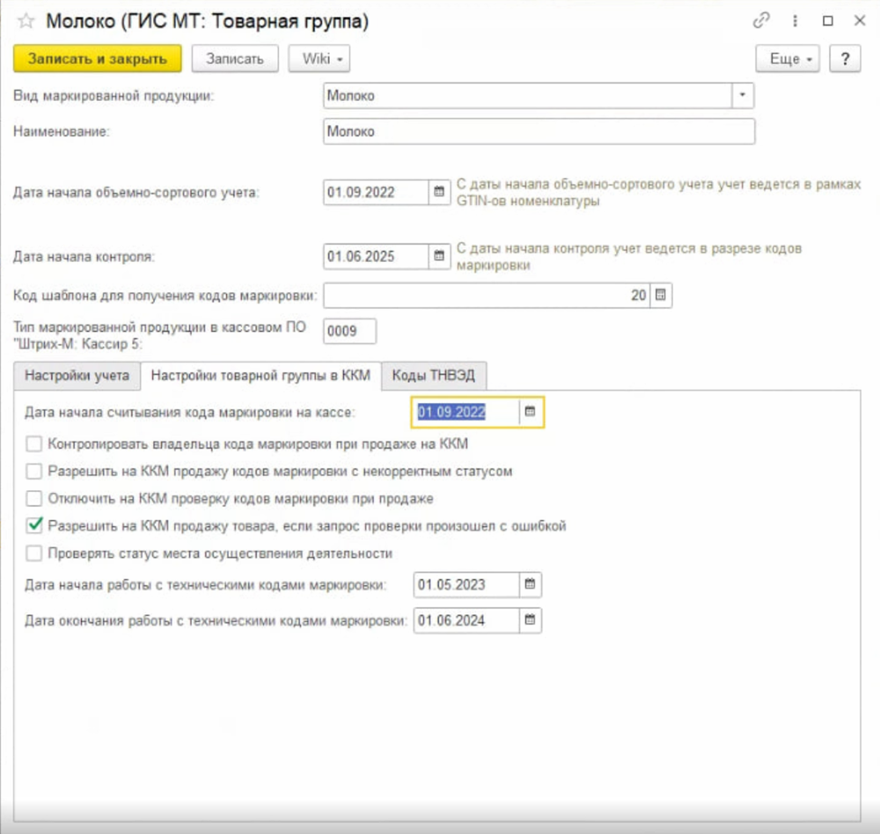Open the Коды ТНВЭД tab

click(x=434, y=375)
